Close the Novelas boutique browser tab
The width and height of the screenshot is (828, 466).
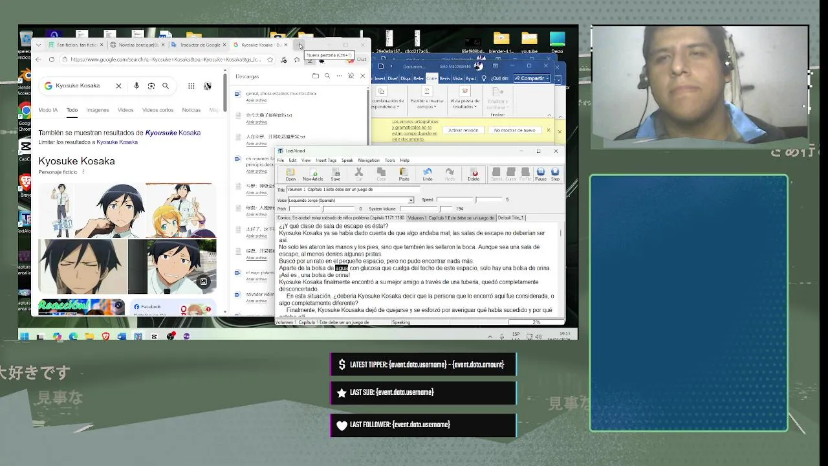tap(164, 45)
